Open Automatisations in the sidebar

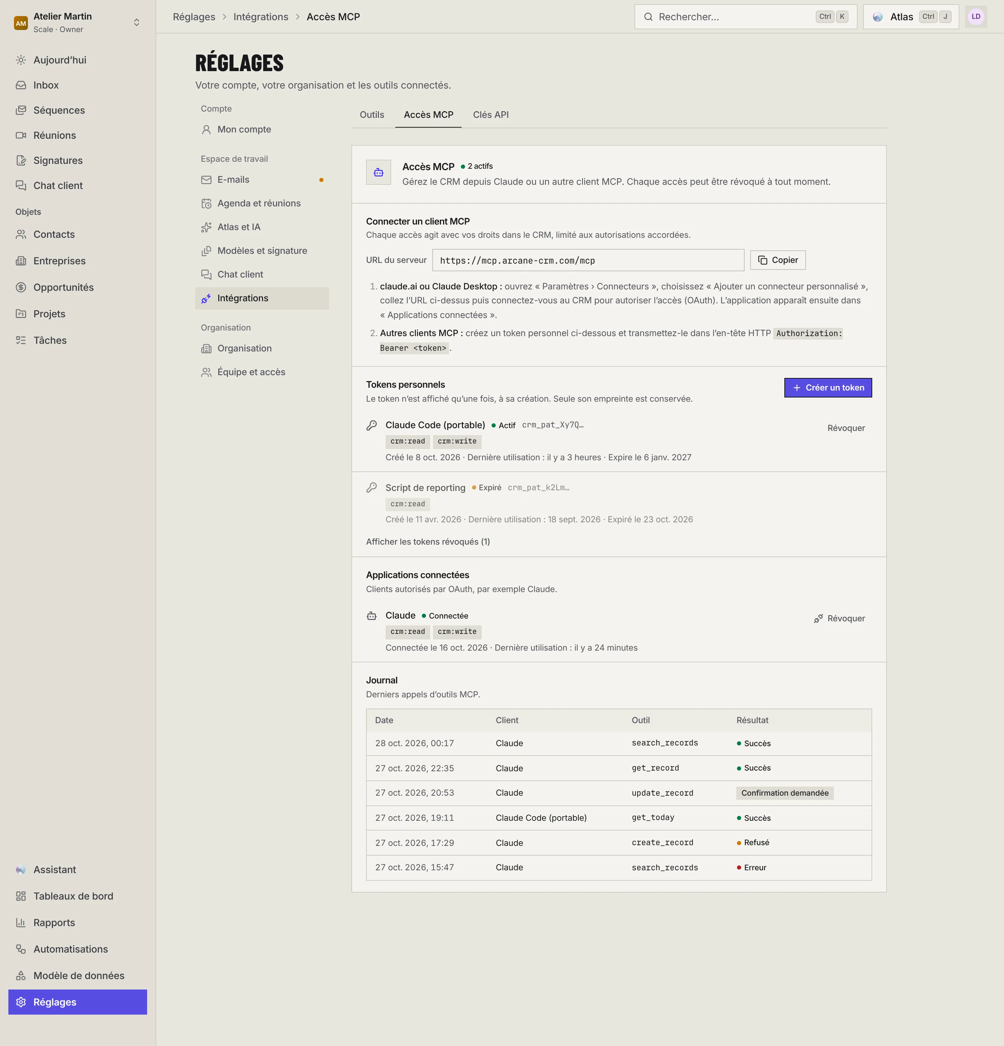[x=77, y=949]
